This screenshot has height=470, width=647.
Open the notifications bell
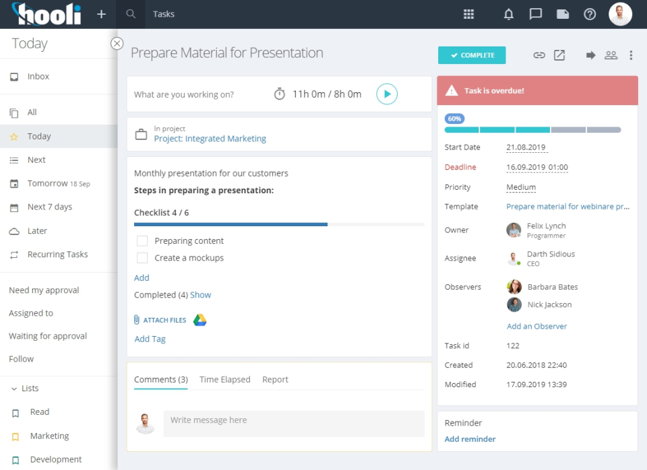click(509, 14)
